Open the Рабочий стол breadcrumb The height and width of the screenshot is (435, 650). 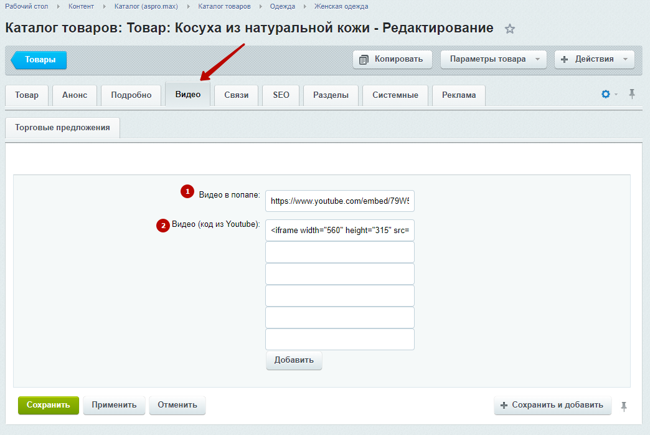27,7
